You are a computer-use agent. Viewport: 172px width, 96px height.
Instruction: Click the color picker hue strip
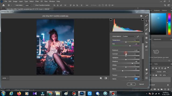(169, 24)
